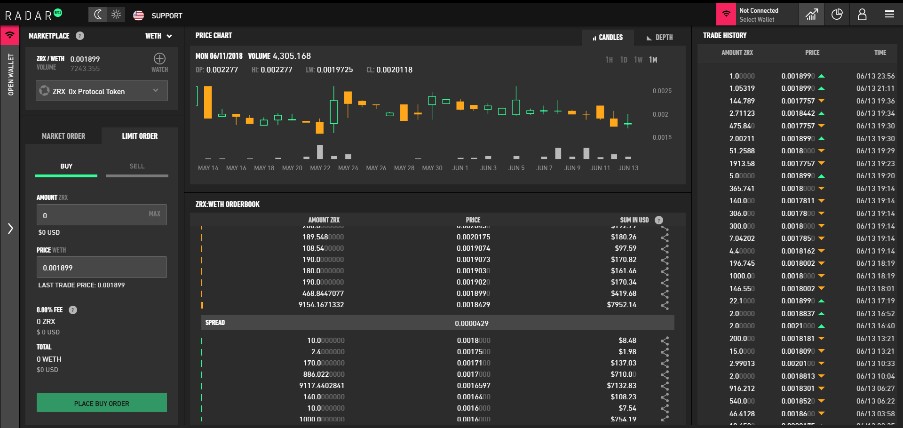Share the $170.34 ask order
The width and height of the screenshot is (903, 428).
click(665, 282)
